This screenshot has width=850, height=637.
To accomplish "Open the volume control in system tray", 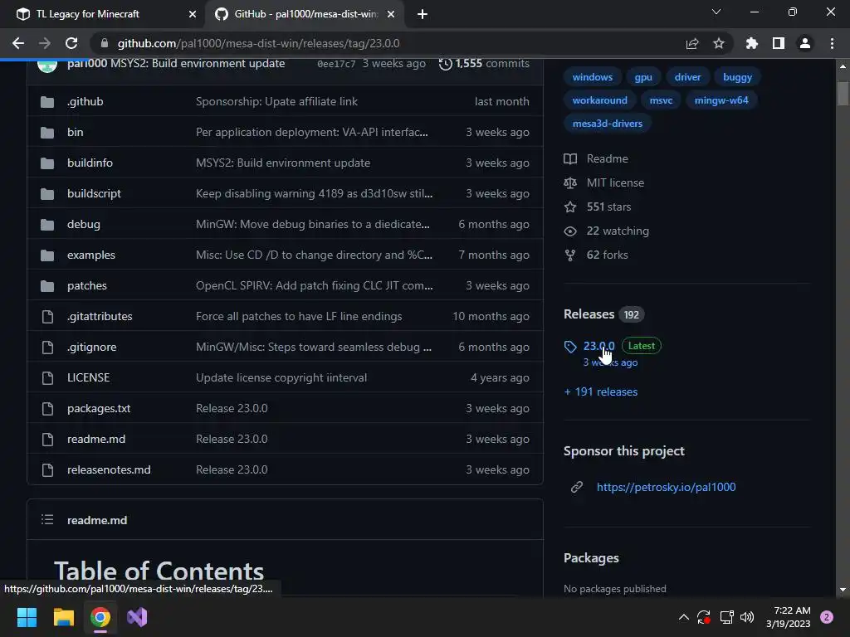I will click(x=747, y=617).
